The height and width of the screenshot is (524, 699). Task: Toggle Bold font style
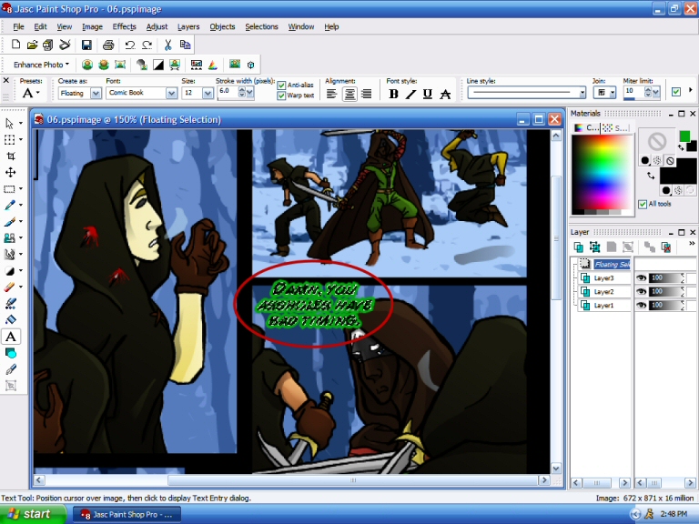pos(393,93)
